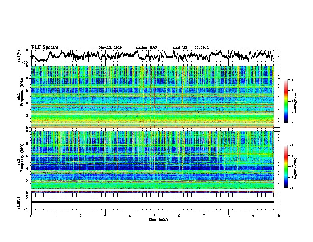
Task: Click the 8 kHz tick of ch.1 spectrogram
Action: pyautogui.click(x=28, y=78)
